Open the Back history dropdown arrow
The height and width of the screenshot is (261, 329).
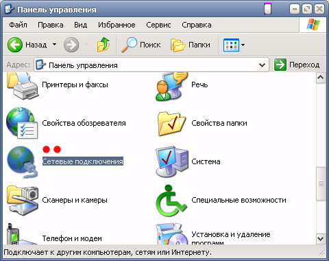click(54, 45)
